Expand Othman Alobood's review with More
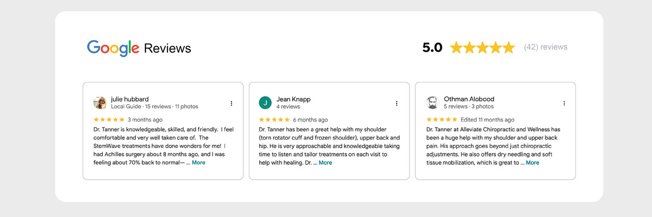652x217 pixels. (532, 163)
